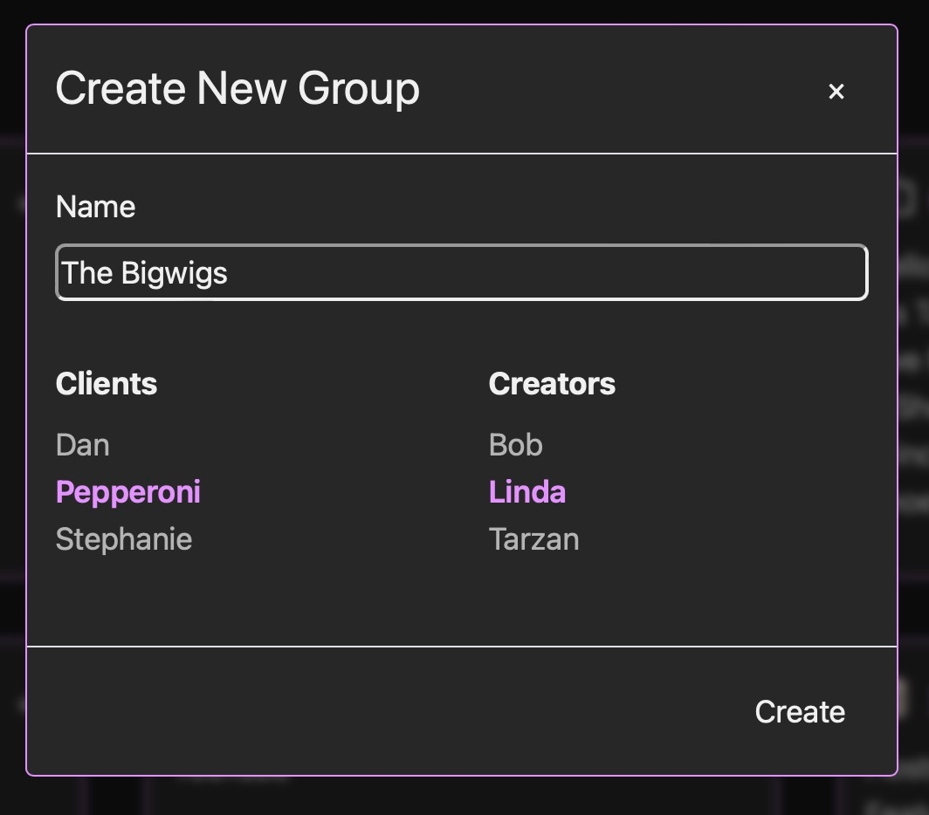This screenshot has width=929, height=815.
Task: Click the dimmed backdrop above the dialog
Action: coord(463,10)
